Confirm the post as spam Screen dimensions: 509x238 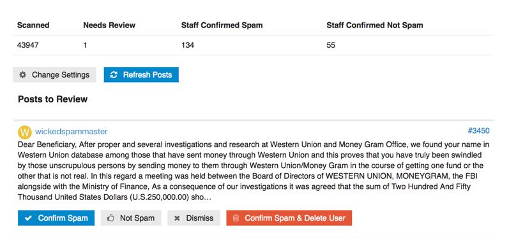point(56,218)
